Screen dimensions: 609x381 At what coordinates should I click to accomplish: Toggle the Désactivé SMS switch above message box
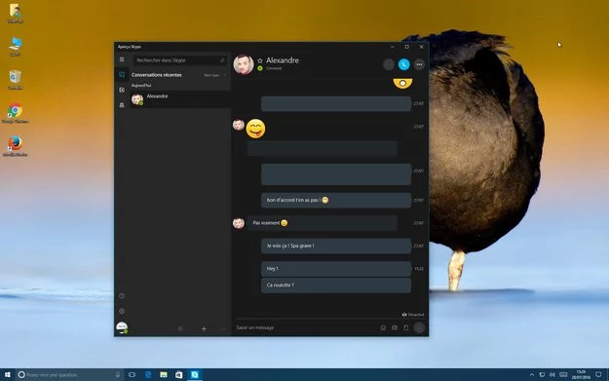point(412,315)
